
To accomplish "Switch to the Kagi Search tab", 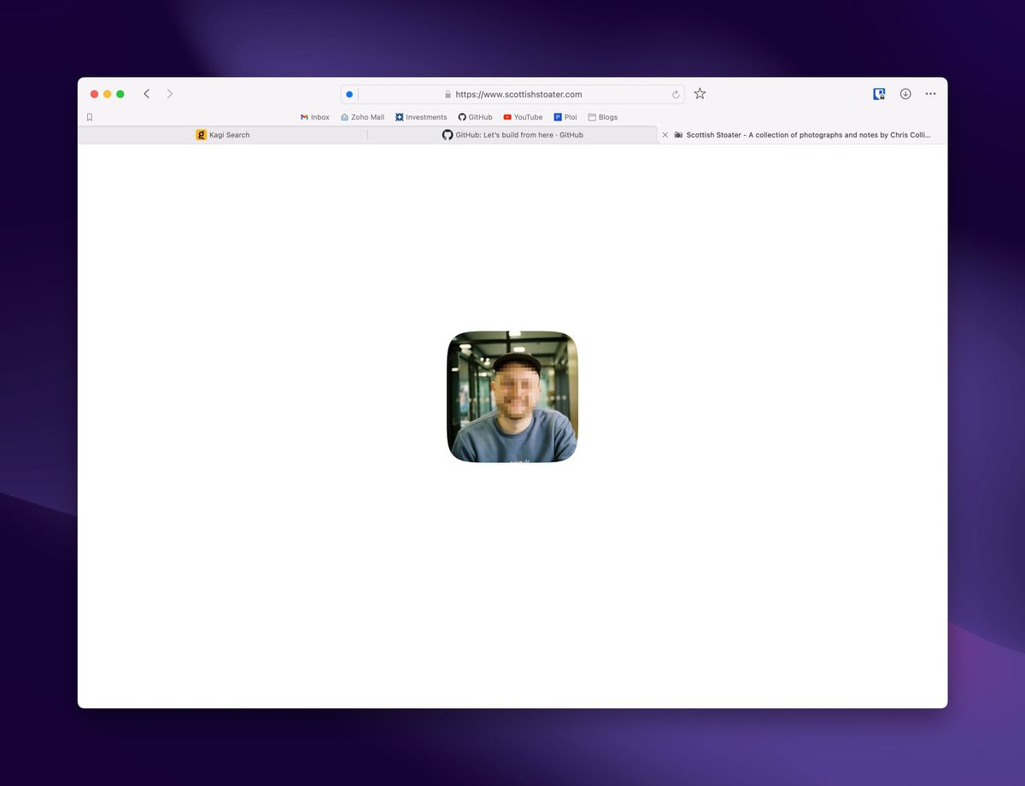I will coord(223,135).
